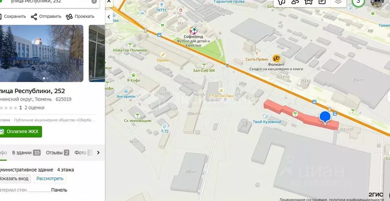390x201 pixels.
Task: Open the Отзывы tab
Action: (x=58, y=153)
